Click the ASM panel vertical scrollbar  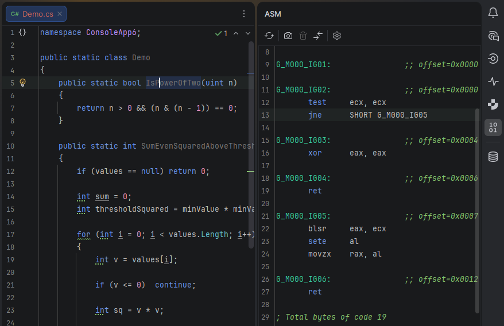pyautogui.click(x=477, y=211)
